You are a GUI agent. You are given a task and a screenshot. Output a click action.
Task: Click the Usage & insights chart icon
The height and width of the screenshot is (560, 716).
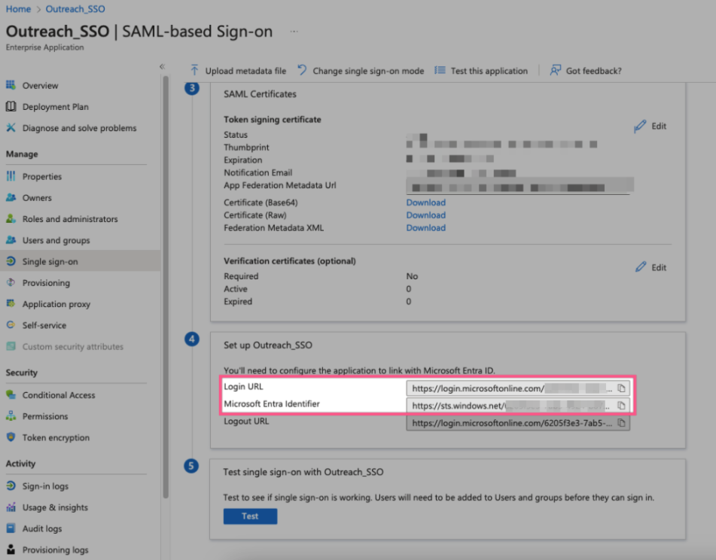click(x=11, y=507)
